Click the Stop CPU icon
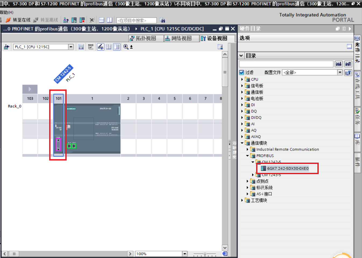This screenshot has height=258, width=362. tap(82, 20)
